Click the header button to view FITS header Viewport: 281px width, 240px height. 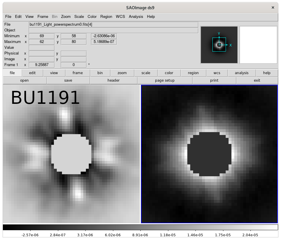tap(113, 80)
